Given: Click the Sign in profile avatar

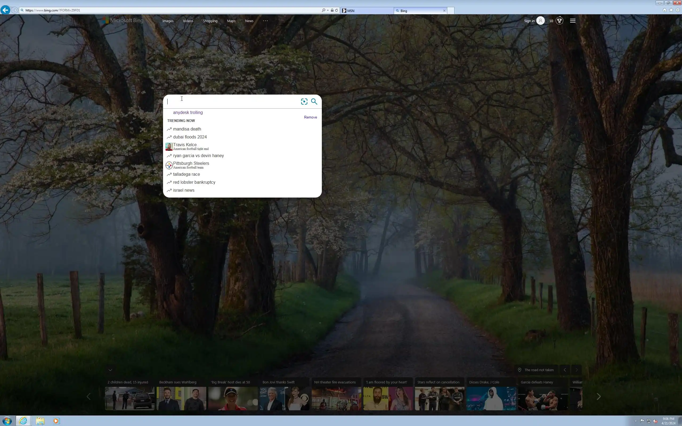Looking at the screenshot, I should [x=540, y=21].
